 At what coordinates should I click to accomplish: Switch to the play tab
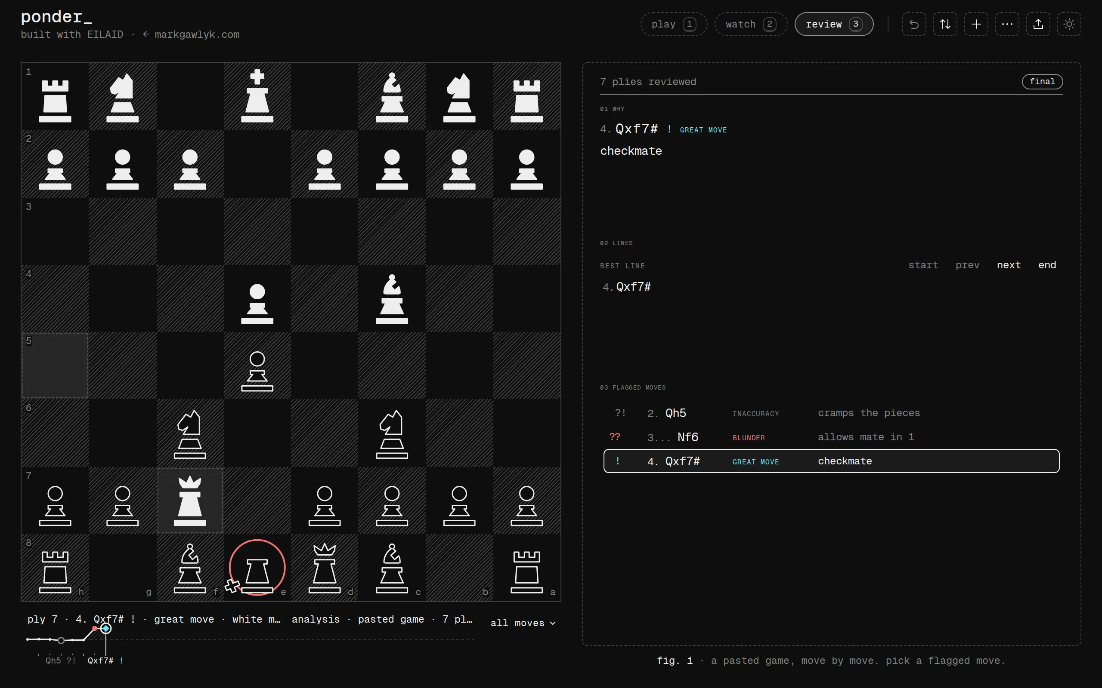click(x=674, y=24)
